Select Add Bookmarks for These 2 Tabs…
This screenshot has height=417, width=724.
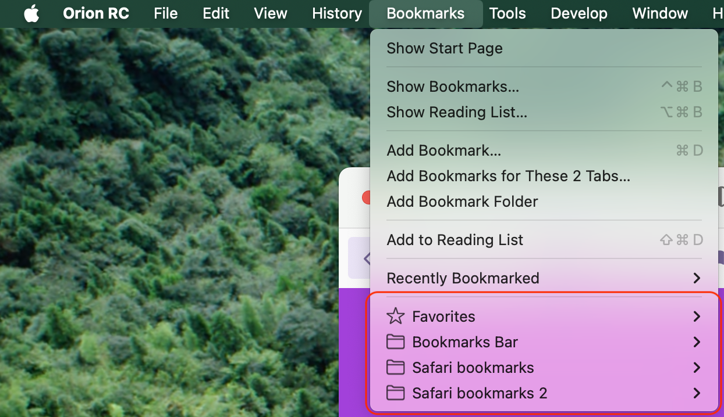(x=544, y=176)
